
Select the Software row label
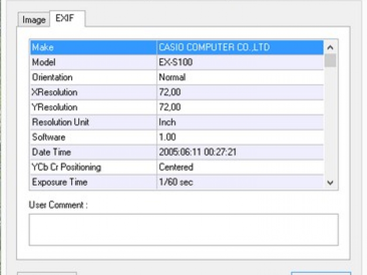point(48,137)
